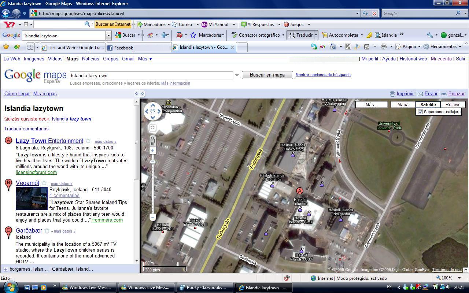The width and height of the screenshot is (469, 293).
Task: Switch to the Facebook tab
Action: 138,48
